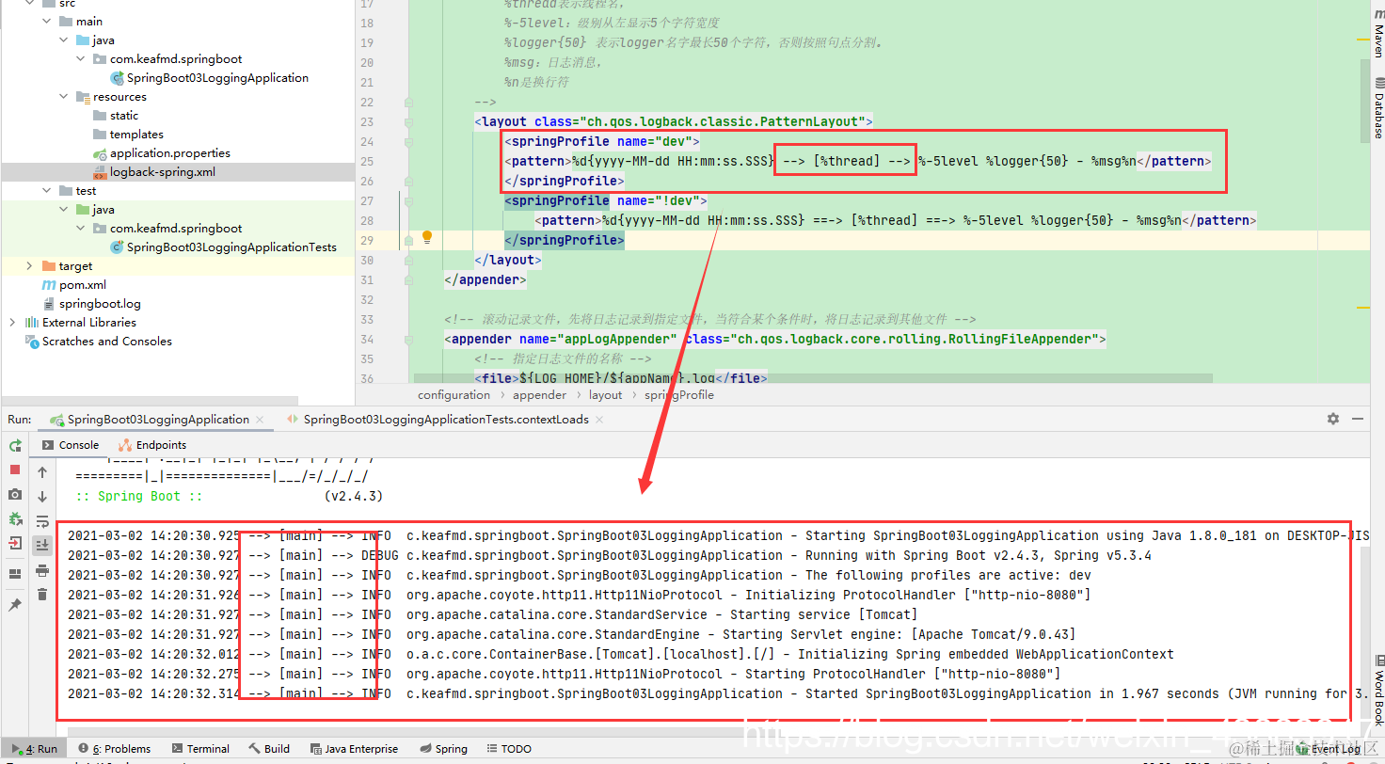Click the down arrow in the console toolbar
The height and width of the screenshot is (764, 1385).
(x=42, y=496)
